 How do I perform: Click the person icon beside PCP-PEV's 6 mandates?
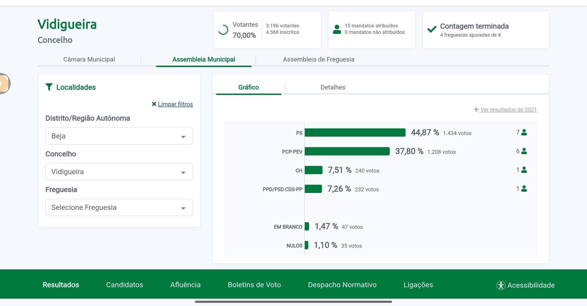click(524, 151)
